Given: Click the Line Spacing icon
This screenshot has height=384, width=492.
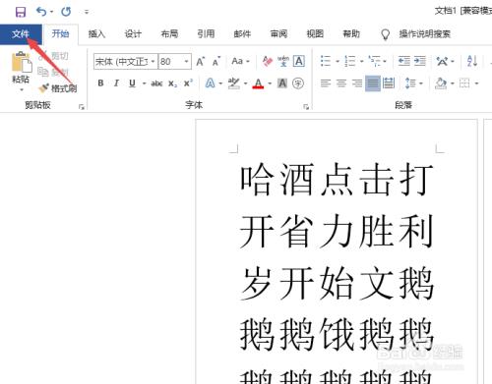Looking at the screenshot, I should (x=410, y=83).
